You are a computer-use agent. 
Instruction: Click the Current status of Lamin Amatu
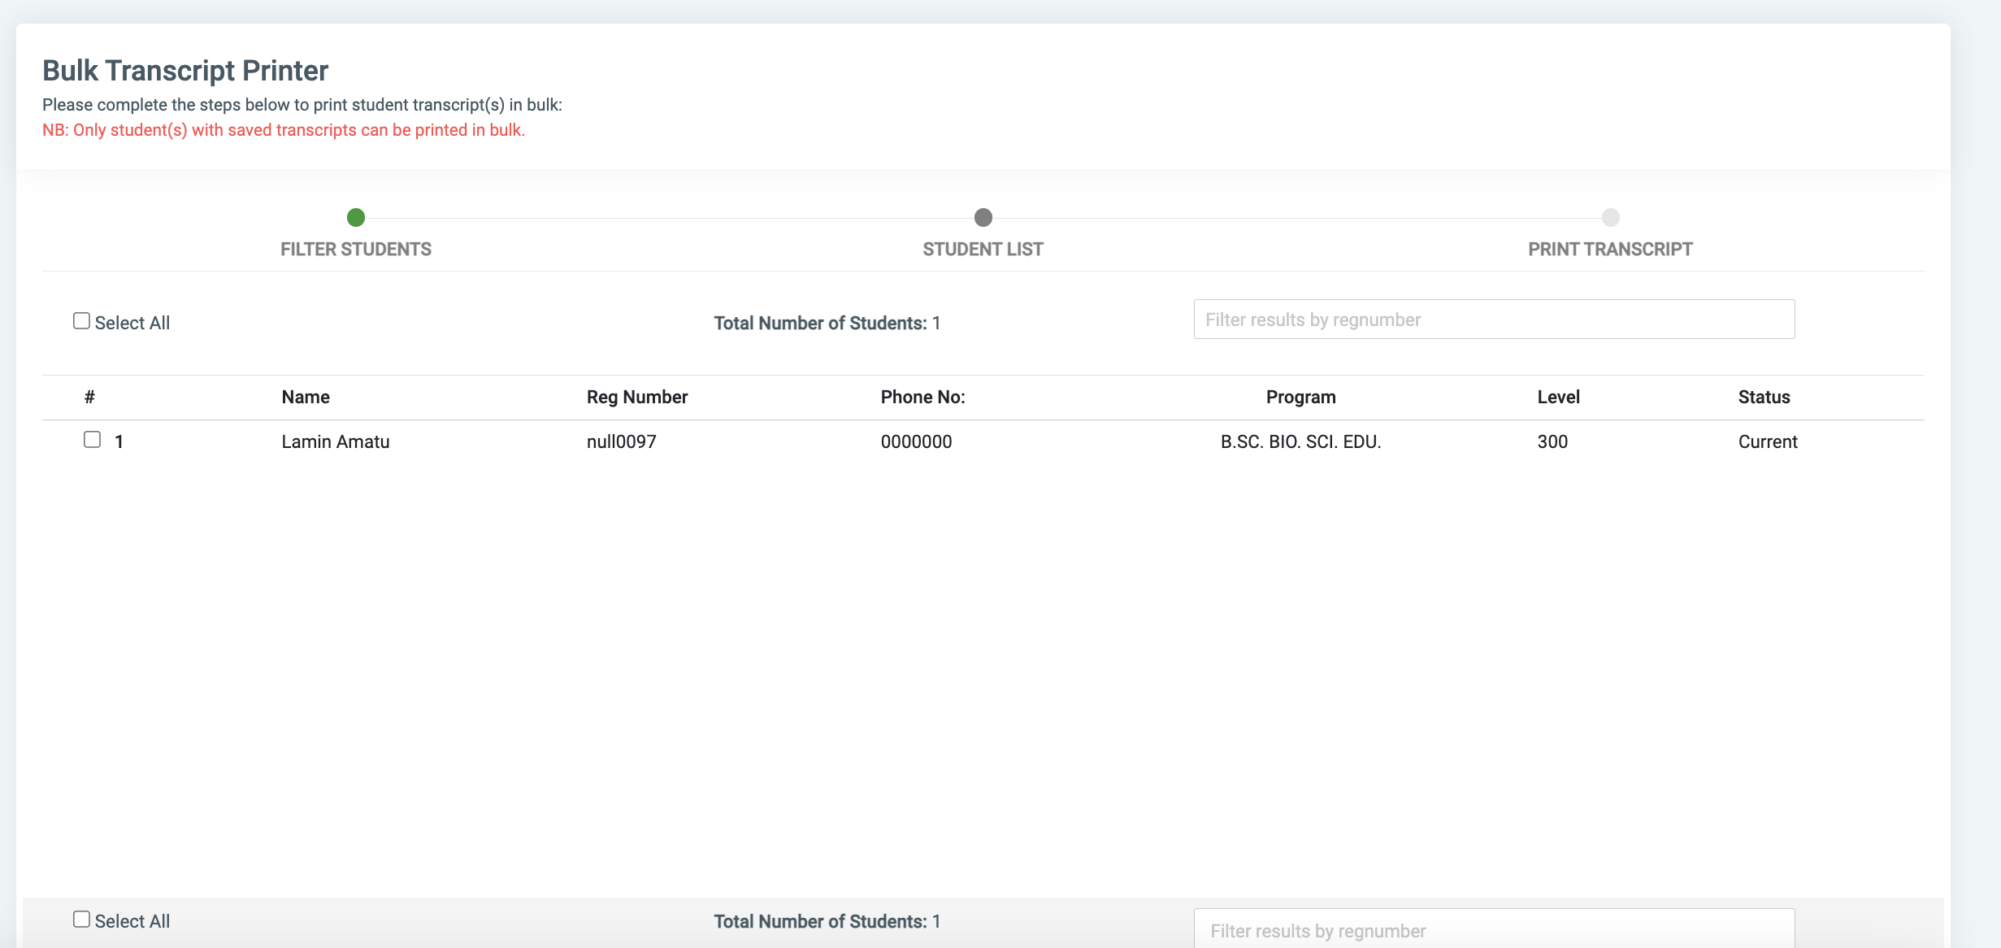coord(1769,441)
